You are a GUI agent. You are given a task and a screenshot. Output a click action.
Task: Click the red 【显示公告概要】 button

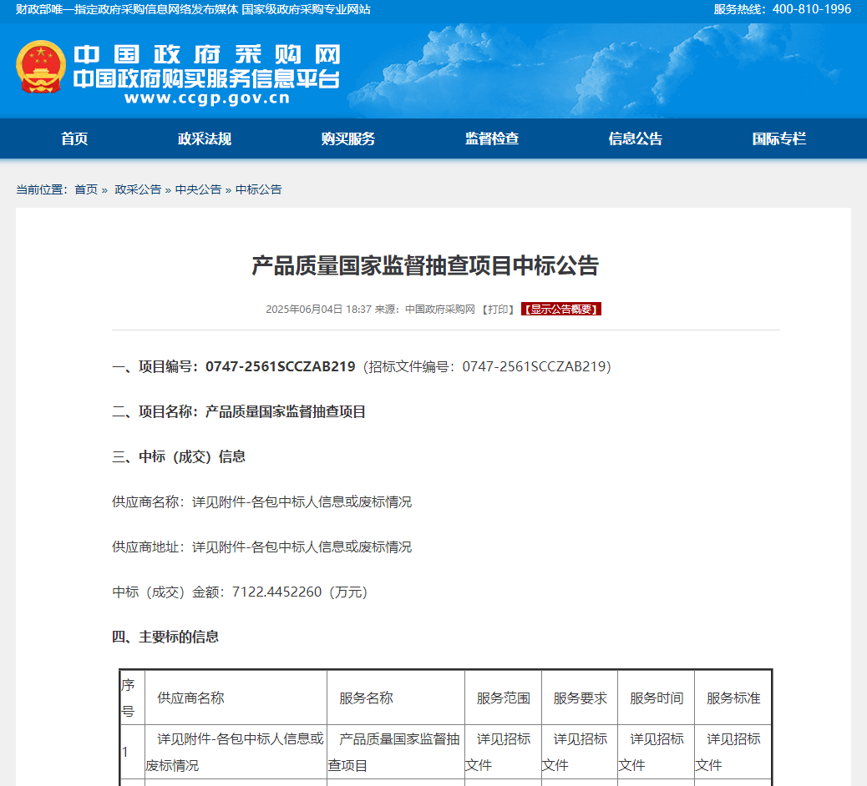[x=560, y=310]
